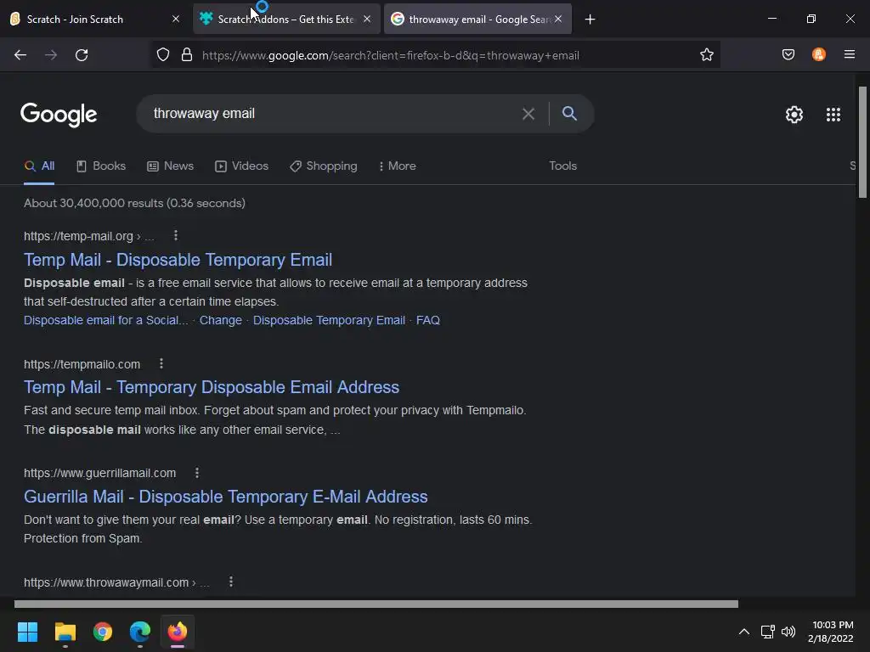Open volume control in system tray
Image resolution: width=870 pixels, height=652 pixels.
point(788,632)
